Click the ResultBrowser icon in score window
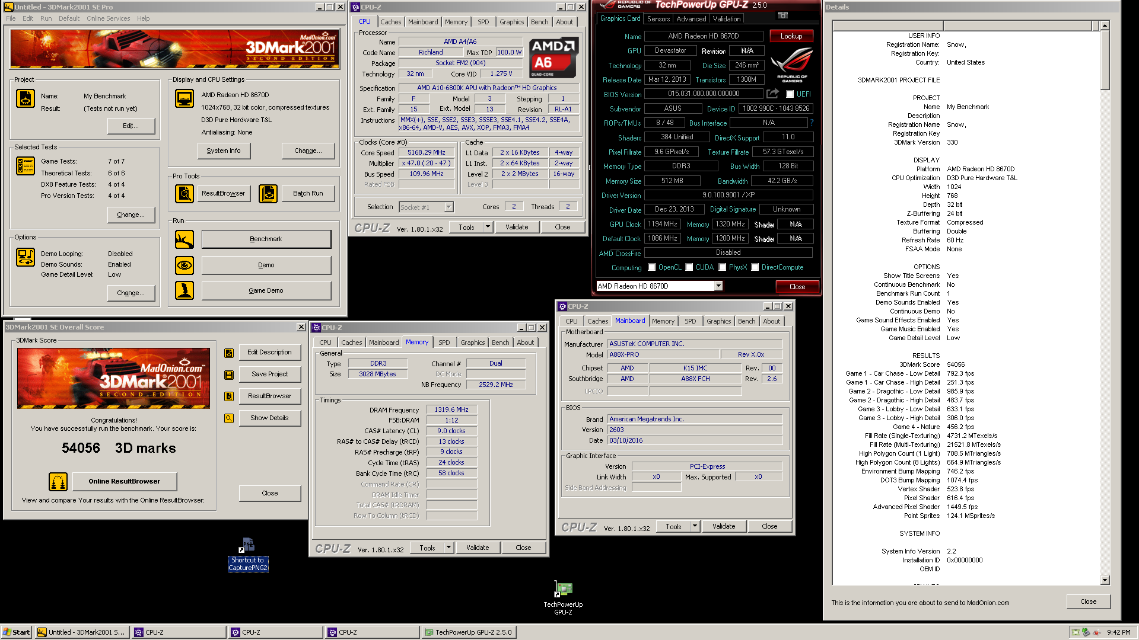This screenshot has height=640, width=1139. click(229, 396)
